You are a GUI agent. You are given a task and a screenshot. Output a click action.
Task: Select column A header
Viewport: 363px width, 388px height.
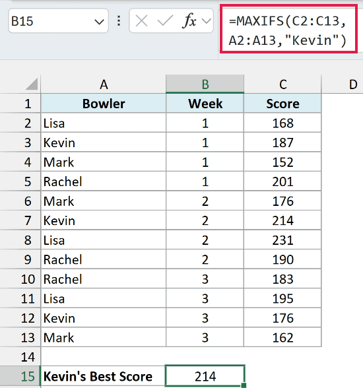(104, 84)
